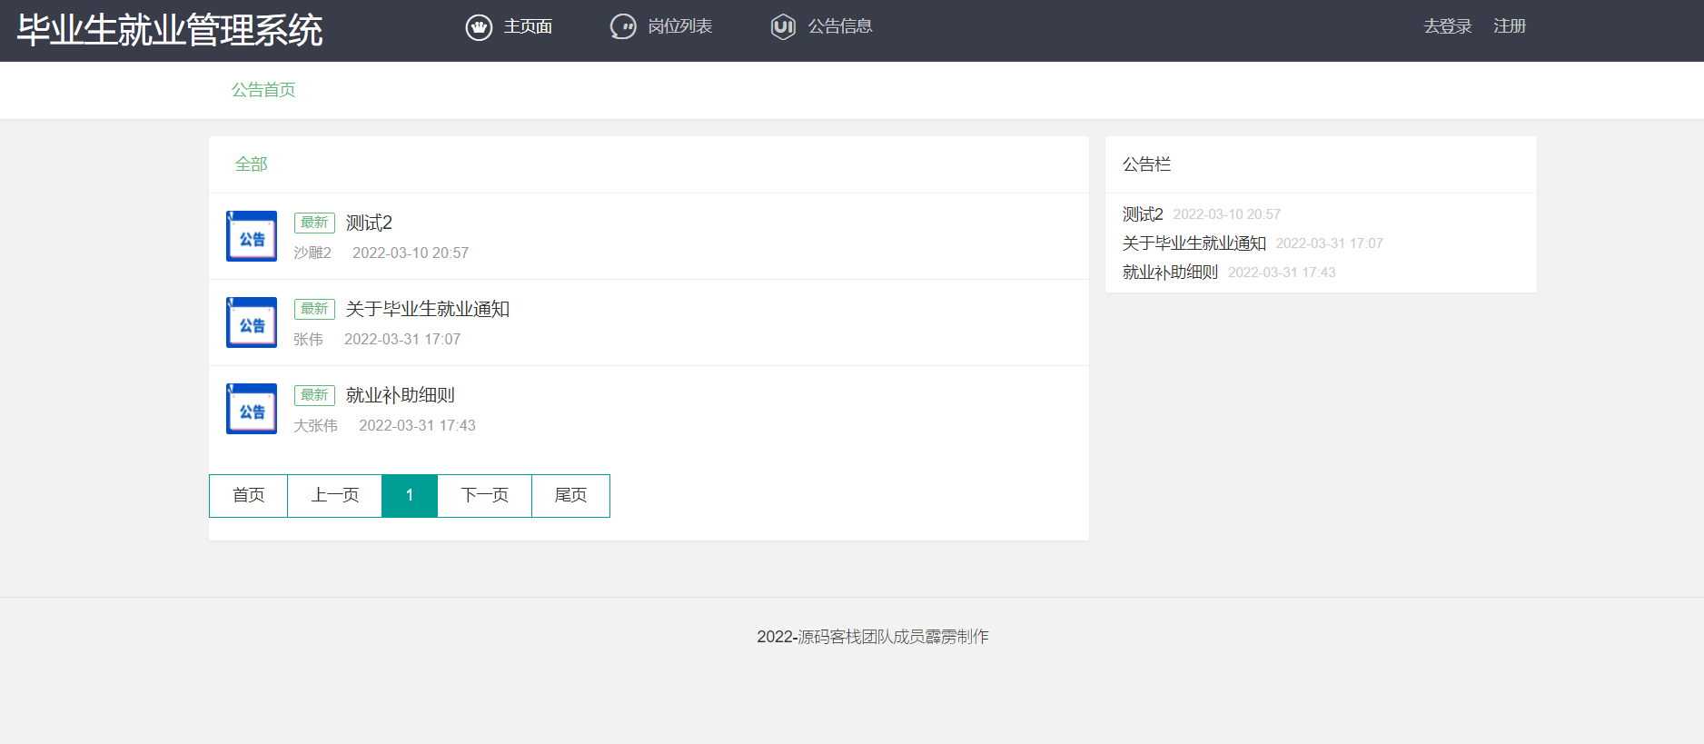Click the 最新 badge next to 测试2
This screenshot has height=744, width=1704.
(314, 223)
